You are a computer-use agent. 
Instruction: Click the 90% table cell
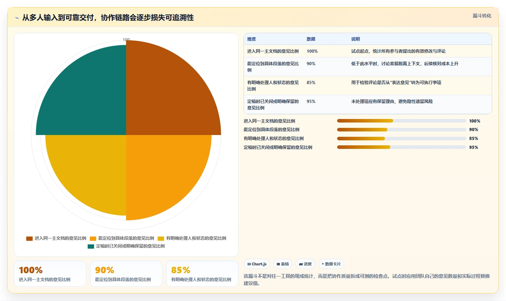311,64
